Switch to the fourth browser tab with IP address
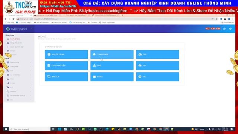238x134 pixels. click(106, 15)
